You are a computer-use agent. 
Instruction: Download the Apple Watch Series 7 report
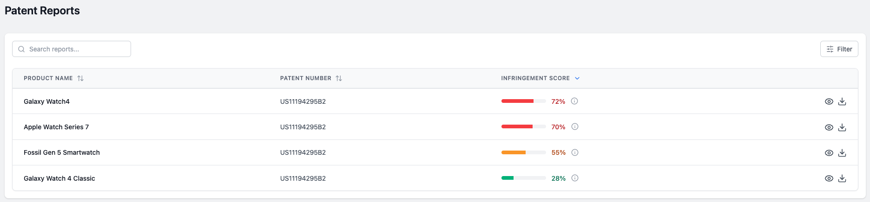click(x=842, y=127)
